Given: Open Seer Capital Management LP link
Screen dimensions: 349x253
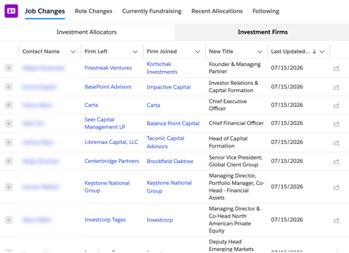Looking at the screenshot, I should tap(105, 123).
